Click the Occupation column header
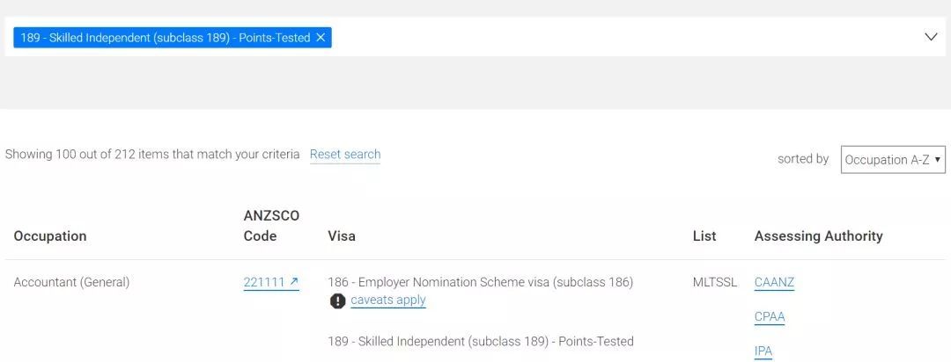This screenshot has height=362, width=951. (49, 235)
